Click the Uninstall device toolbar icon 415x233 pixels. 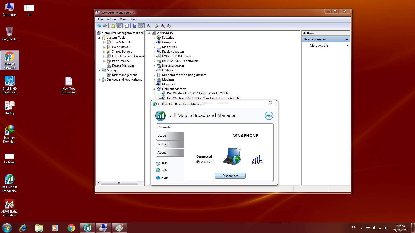point(163,26)
